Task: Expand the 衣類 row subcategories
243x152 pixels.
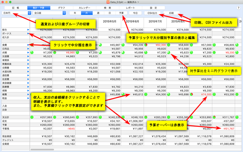Action: coord(28,52)
